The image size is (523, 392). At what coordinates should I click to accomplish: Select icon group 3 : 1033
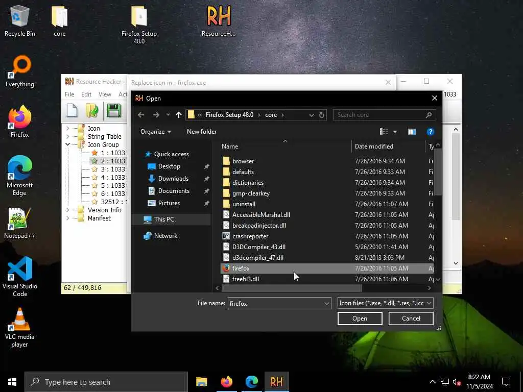click(113, 169)
